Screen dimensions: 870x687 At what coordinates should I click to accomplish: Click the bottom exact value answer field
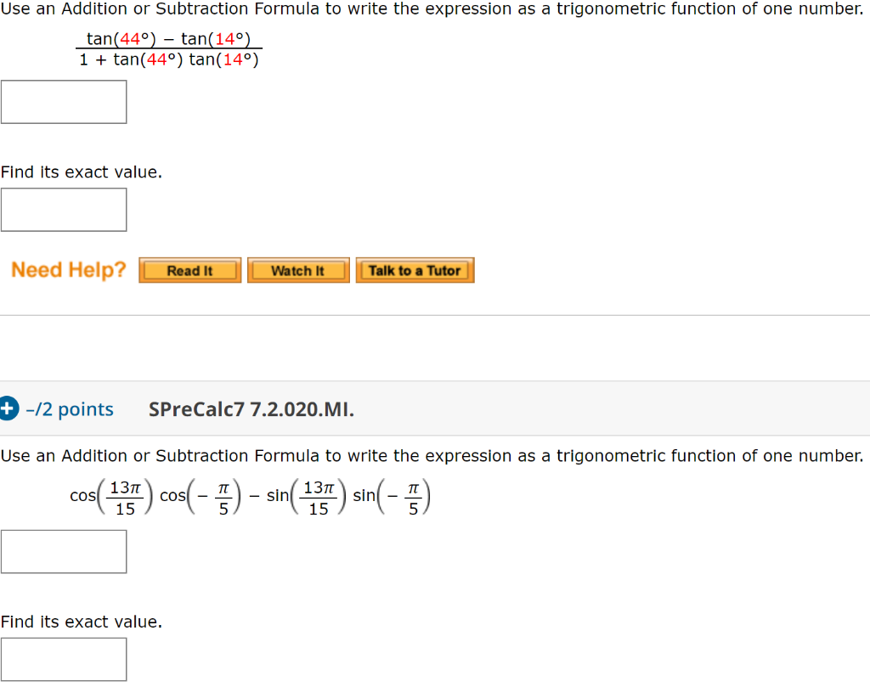click(64, 658)
